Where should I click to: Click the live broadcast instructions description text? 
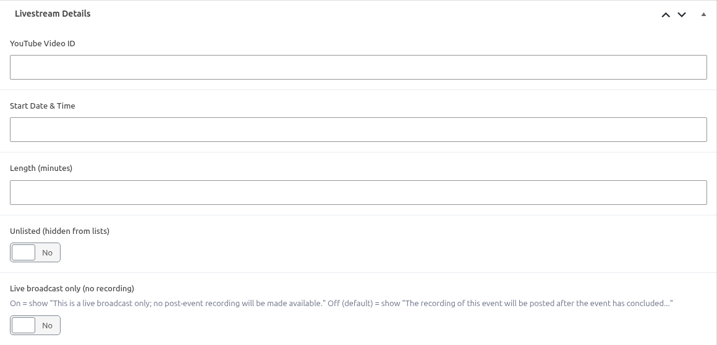tap(342, 304)
